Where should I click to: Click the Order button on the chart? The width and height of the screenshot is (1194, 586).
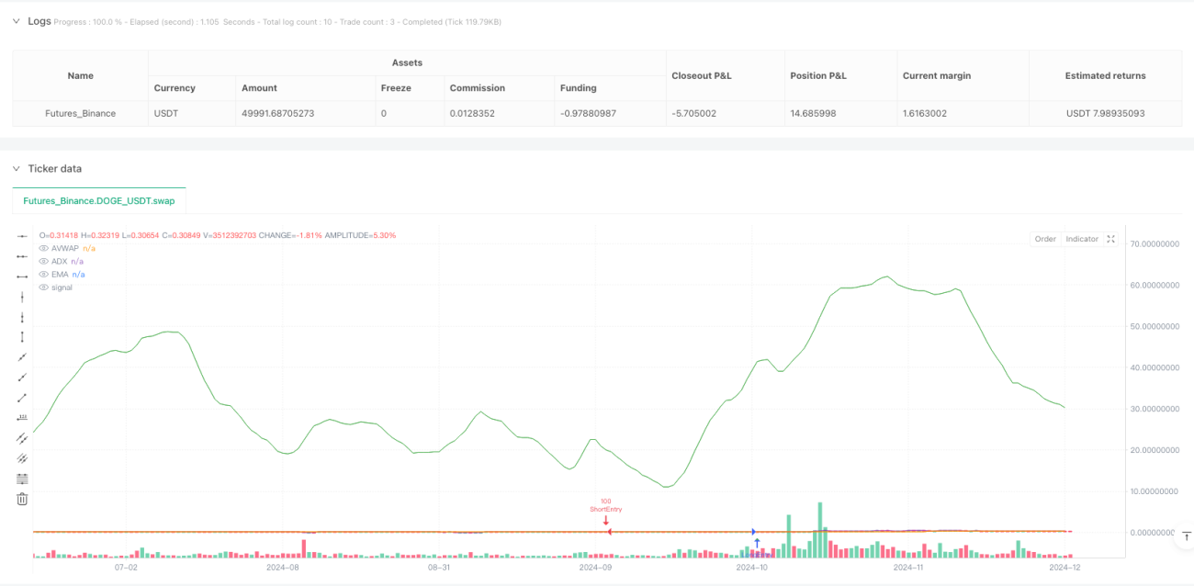click(1045, 239)
